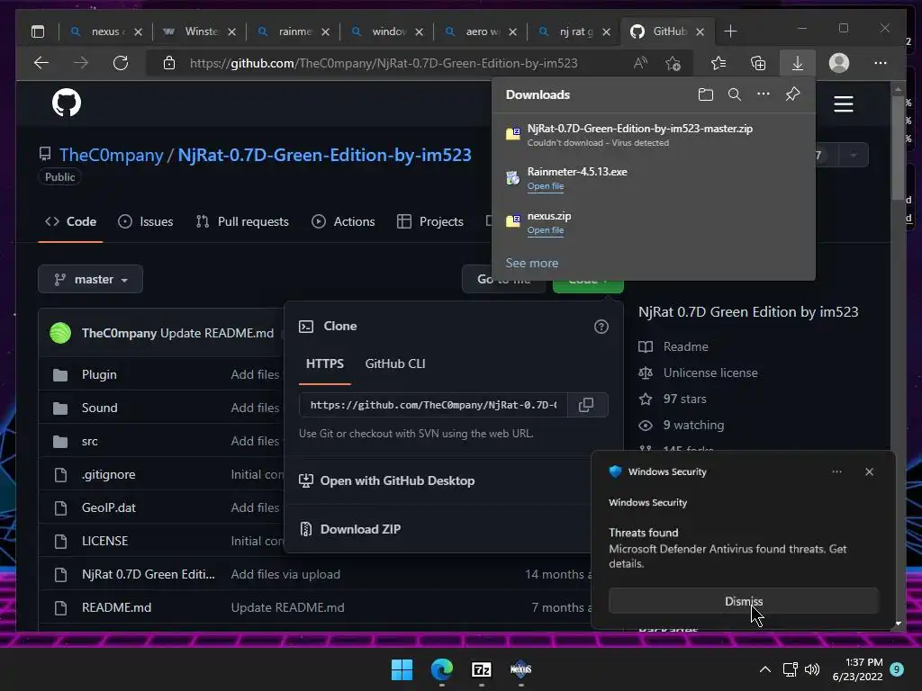922x691 pixels.
Task: Open the Clone help question icon
Action: tap(601, 327)
